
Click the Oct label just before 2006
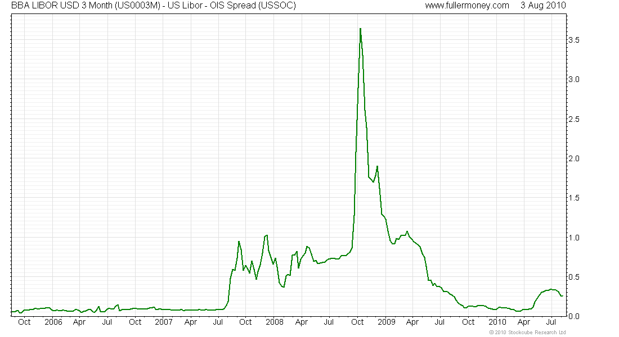pos(24,322)
